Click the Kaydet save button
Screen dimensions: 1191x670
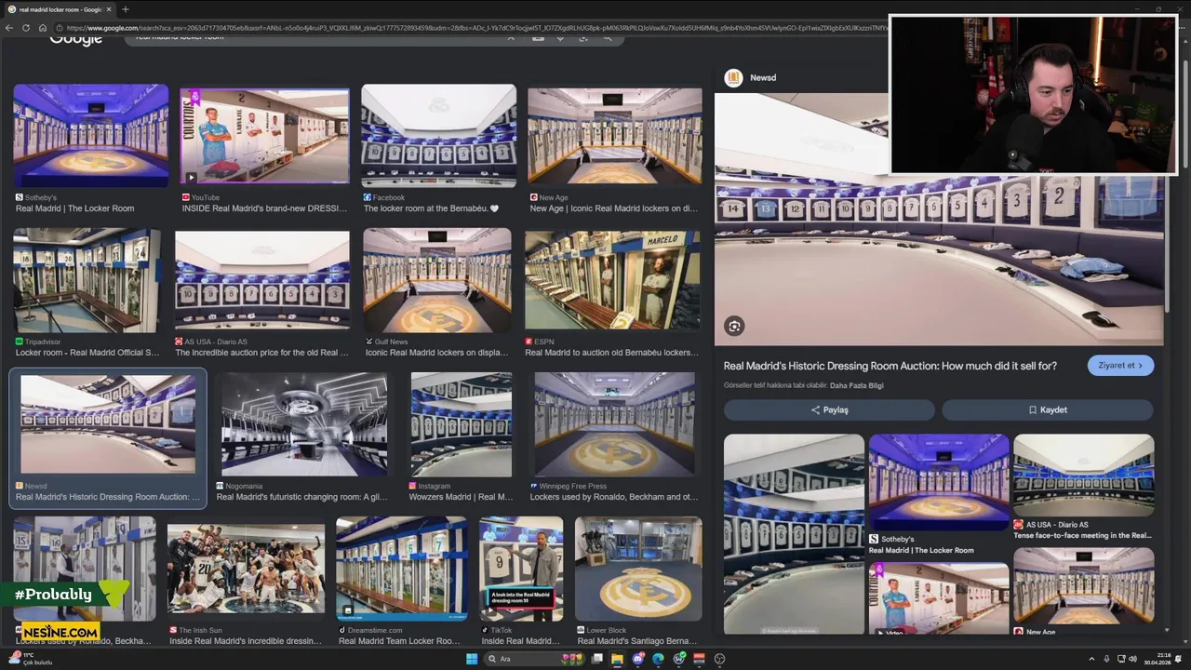point(1048,409)
